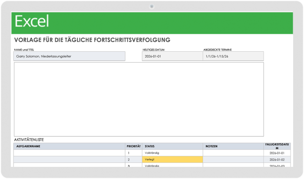
Task: Select priority cell with value 1
Action: tap(134, 153)
